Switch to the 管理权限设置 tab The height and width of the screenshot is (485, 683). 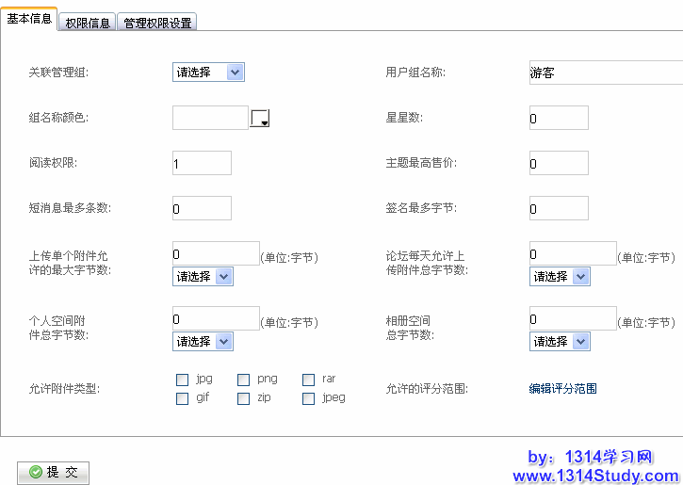tap(157, 23)
